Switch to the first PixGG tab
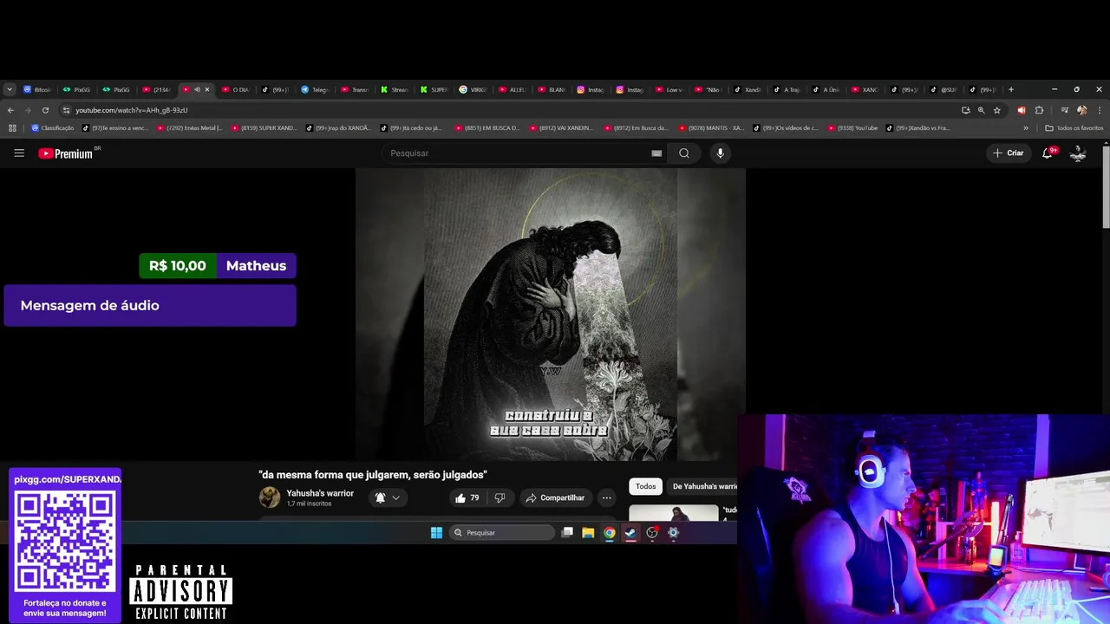This screenshot has height=624, width=1110. coord(78,89)
